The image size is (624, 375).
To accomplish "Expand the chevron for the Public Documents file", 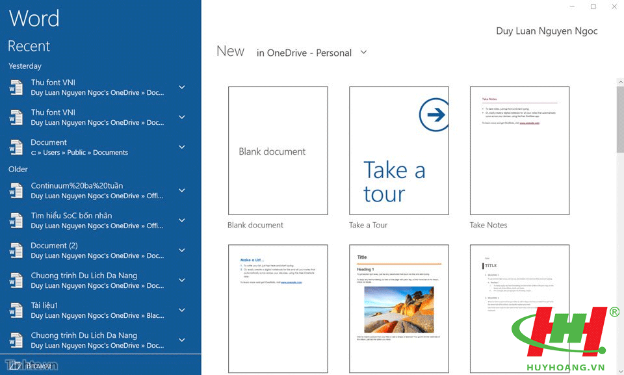I will click(182, 147).
